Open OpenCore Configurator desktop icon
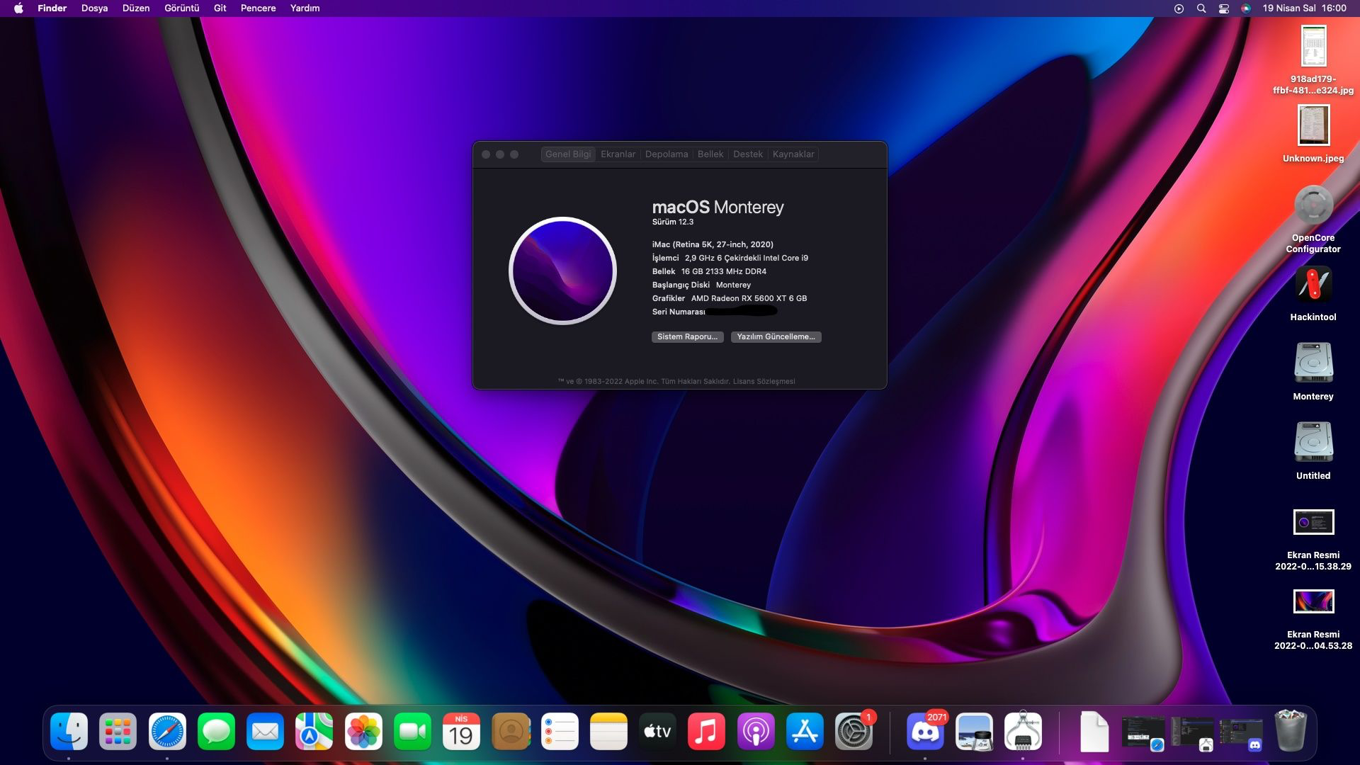This screenshot has width=1360, height=765. click(1313, 206)
